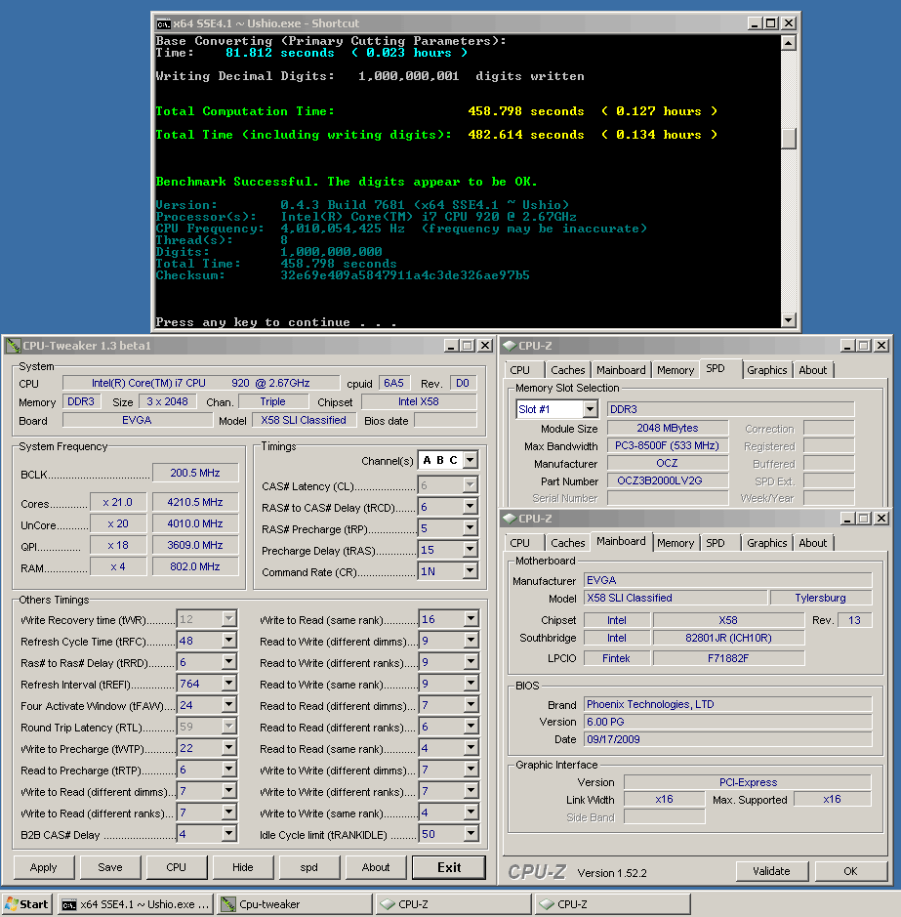The image size is (901, 917).
Task: Expand the Command Rate (CR) dropdown
Action: click(x=471, y=572)
